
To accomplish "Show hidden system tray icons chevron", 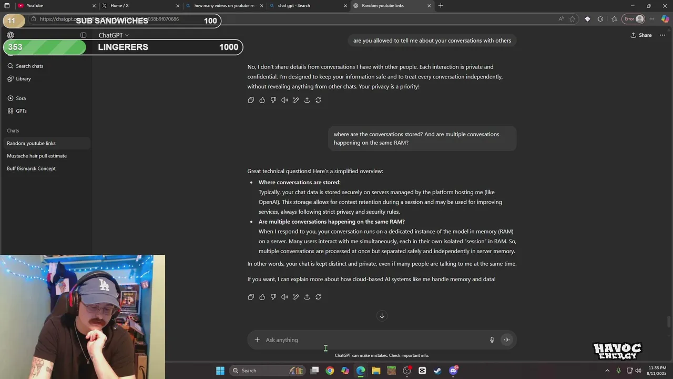I will pyautogui.click(x=607, y=371).
